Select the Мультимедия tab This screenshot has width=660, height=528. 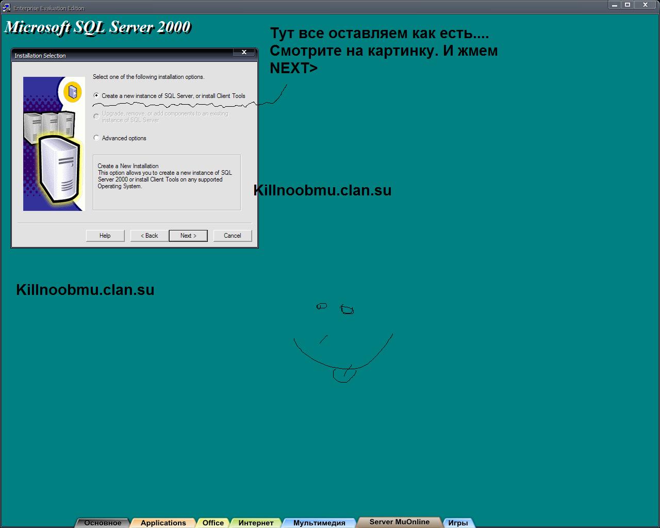pos(319,523)
